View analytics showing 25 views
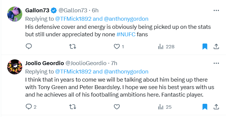This screenshot has height=117, width=226. coord(165,107)
